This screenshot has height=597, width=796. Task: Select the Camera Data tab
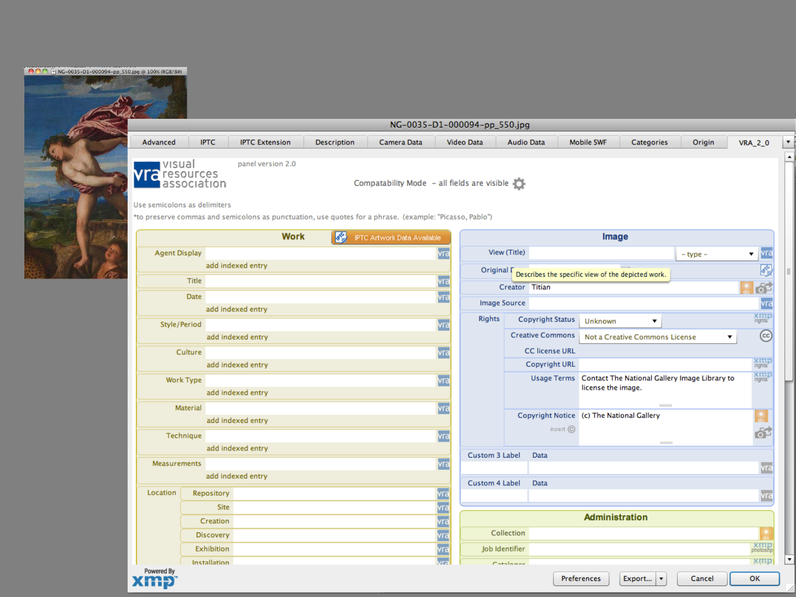click(401, 142)
